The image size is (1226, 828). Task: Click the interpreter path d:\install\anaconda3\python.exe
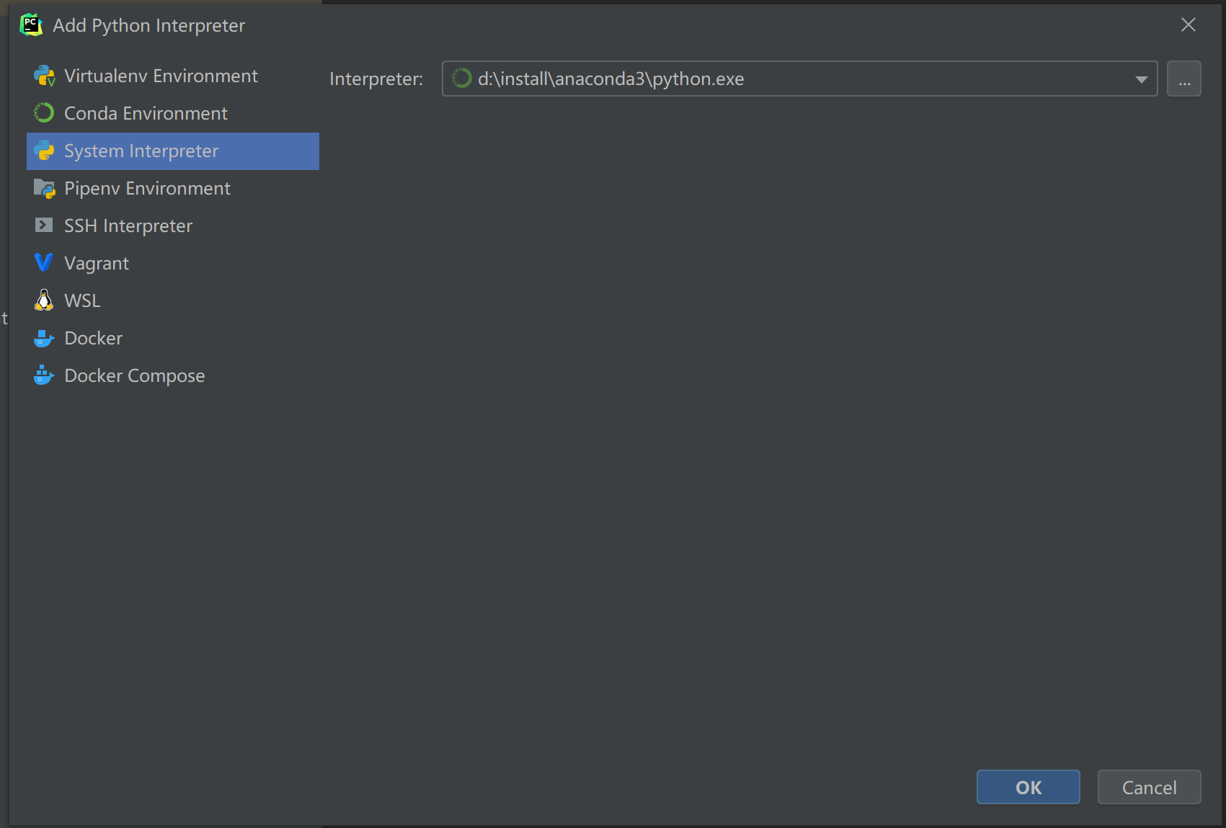click(x=610, y=79)
